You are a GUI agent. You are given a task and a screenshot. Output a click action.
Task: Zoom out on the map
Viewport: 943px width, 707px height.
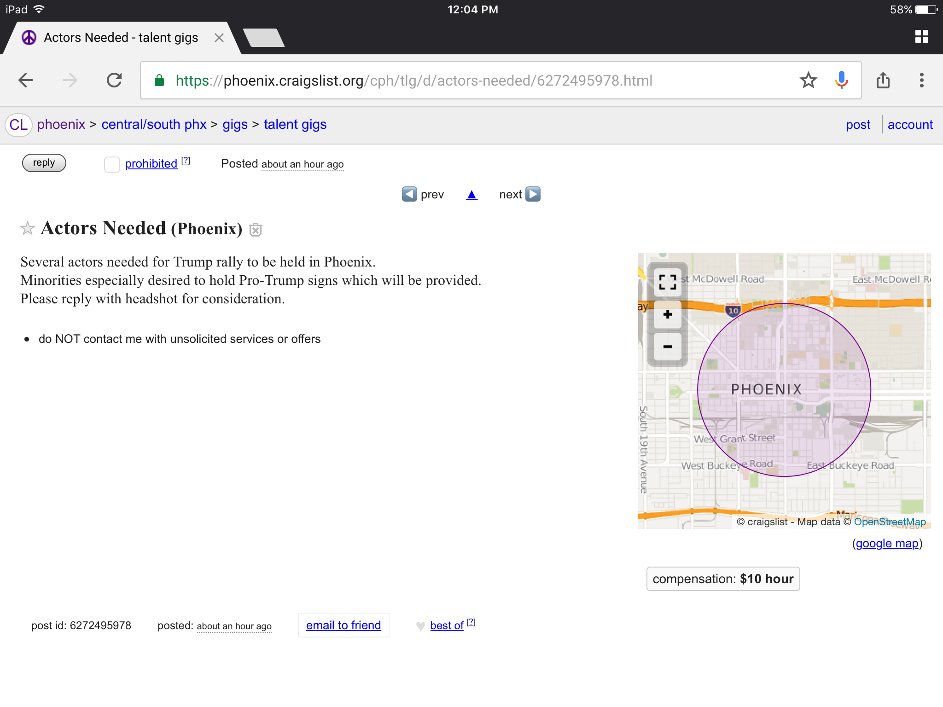[x=667, y=347]
